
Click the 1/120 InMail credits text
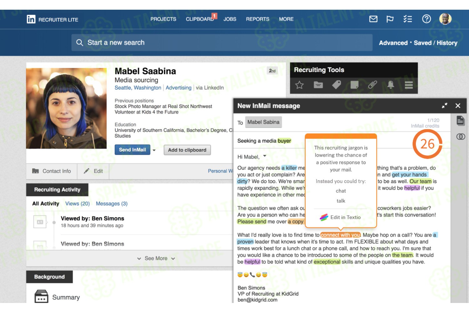tap(425, 123)
